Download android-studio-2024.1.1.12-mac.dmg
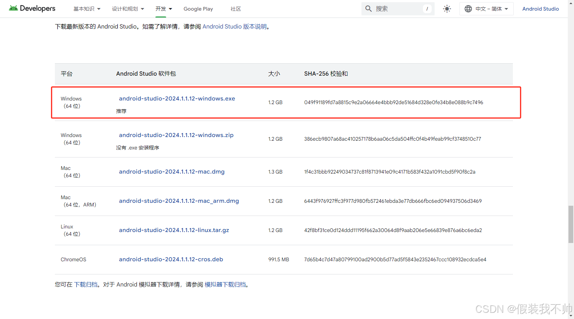Screen dimensions: 574x319 172,172
